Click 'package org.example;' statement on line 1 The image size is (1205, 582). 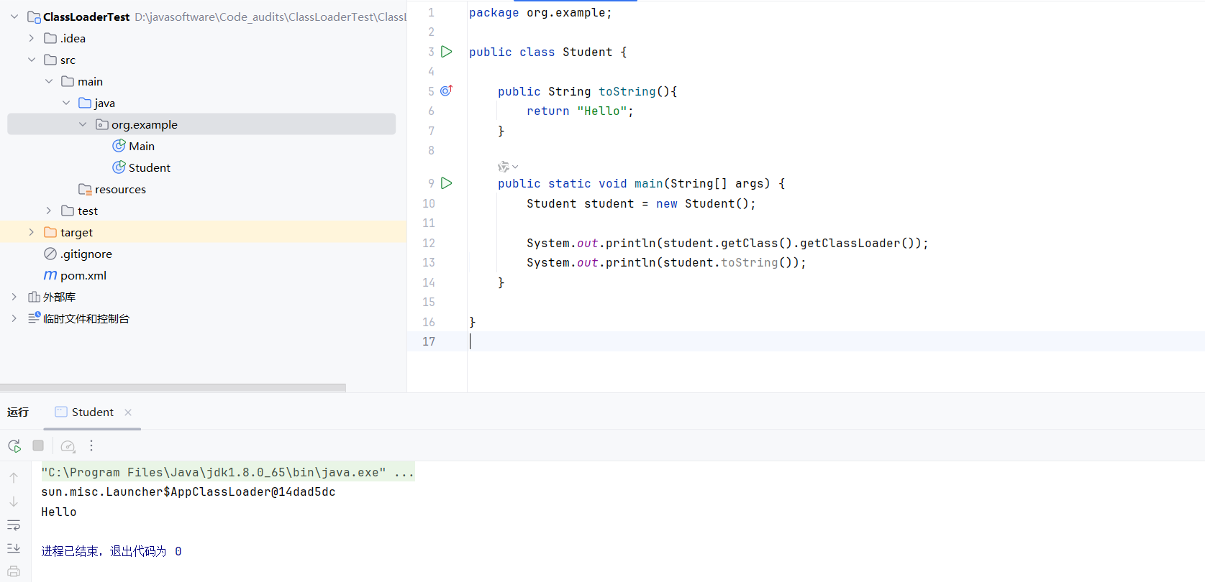click(x=540, y=12)
